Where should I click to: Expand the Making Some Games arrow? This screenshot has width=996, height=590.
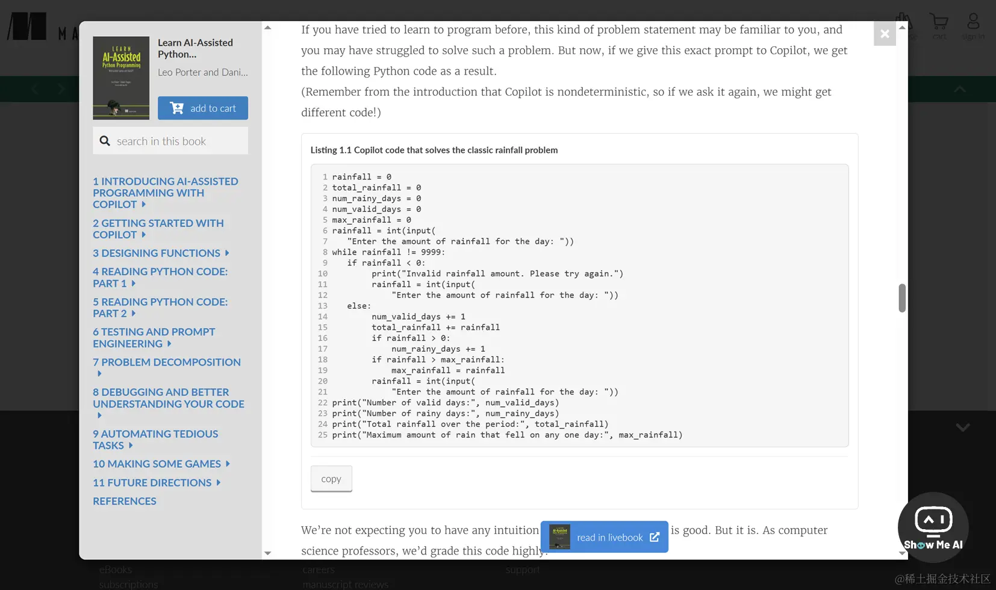228,464
